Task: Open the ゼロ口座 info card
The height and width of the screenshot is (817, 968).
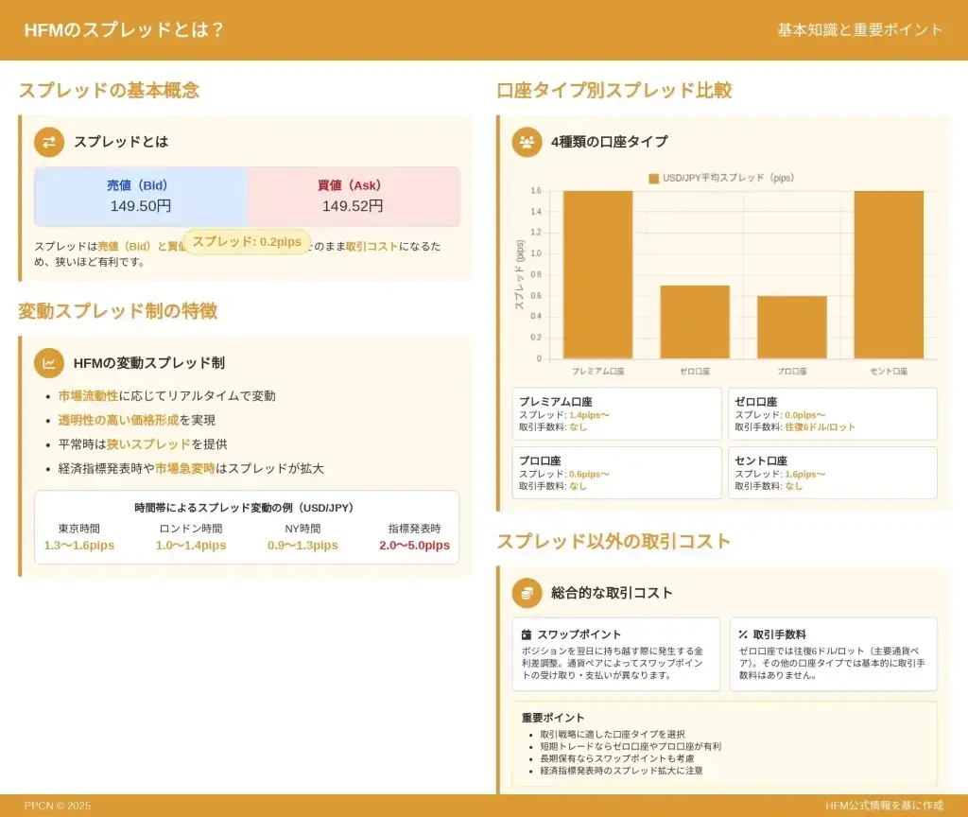Action: [832, 414]
